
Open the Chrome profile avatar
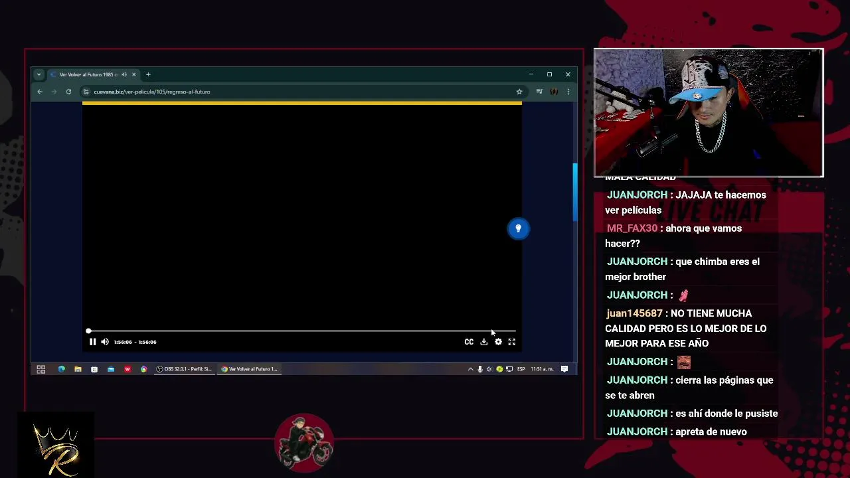tap(554, 92)
